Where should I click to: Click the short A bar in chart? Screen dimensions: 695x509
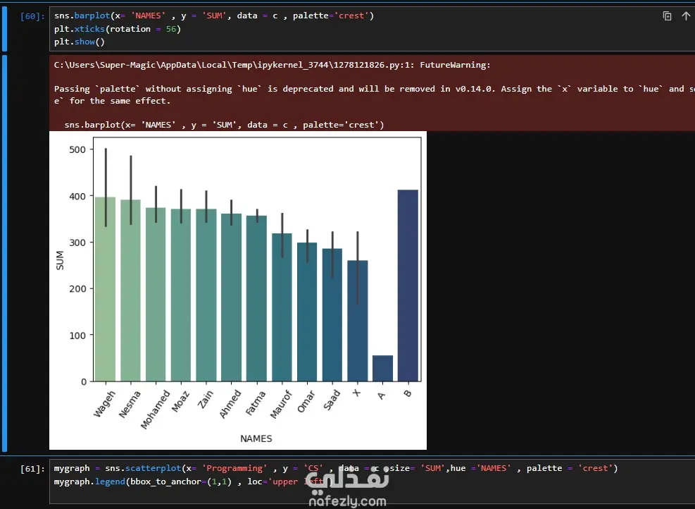[382, 368]
